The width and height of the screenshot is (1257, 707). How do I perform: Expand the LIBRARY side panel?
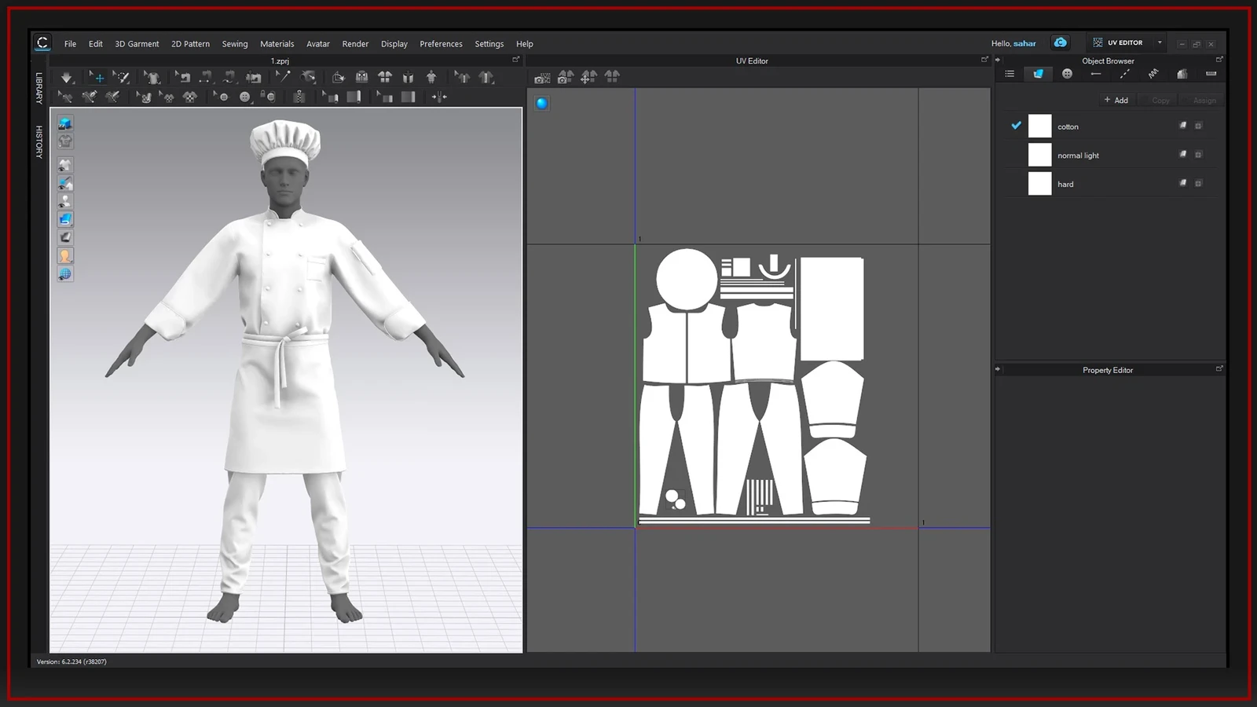(38, 88)
